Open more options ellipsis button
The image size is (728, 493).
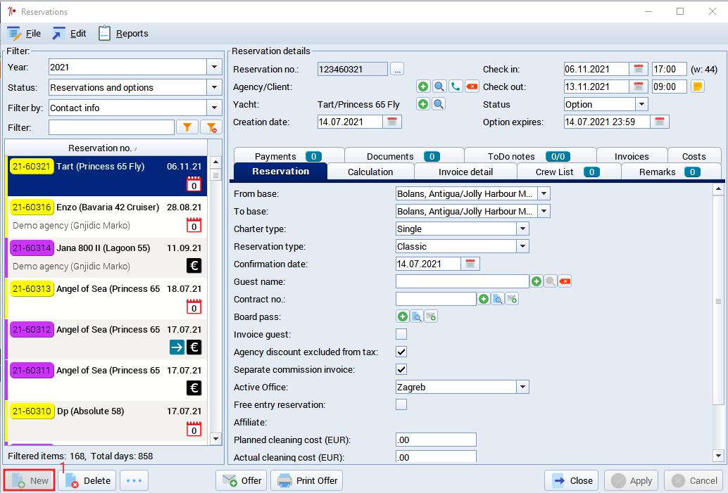134,480
